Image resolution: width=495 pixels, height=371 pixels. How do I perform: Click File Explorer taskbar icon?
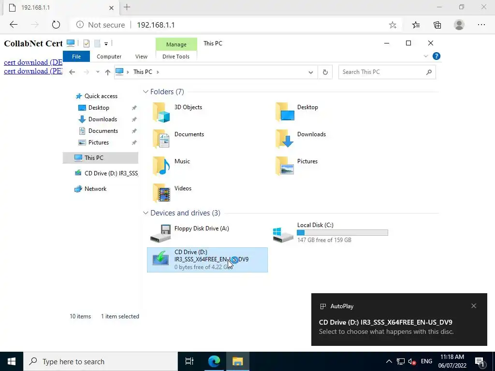237,361
